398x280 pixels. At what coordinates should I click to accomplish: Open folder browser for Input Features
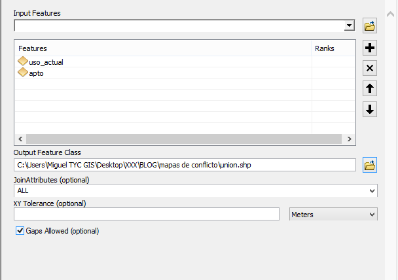click(x=370, y=26)
